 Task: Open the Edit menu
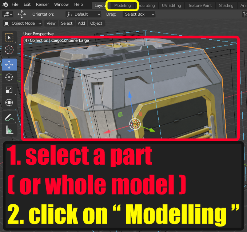tap(27, 4)
